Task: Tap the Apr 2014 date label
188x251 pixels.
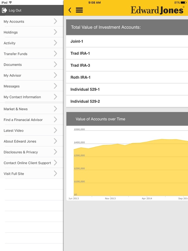Action: point(147,199)
